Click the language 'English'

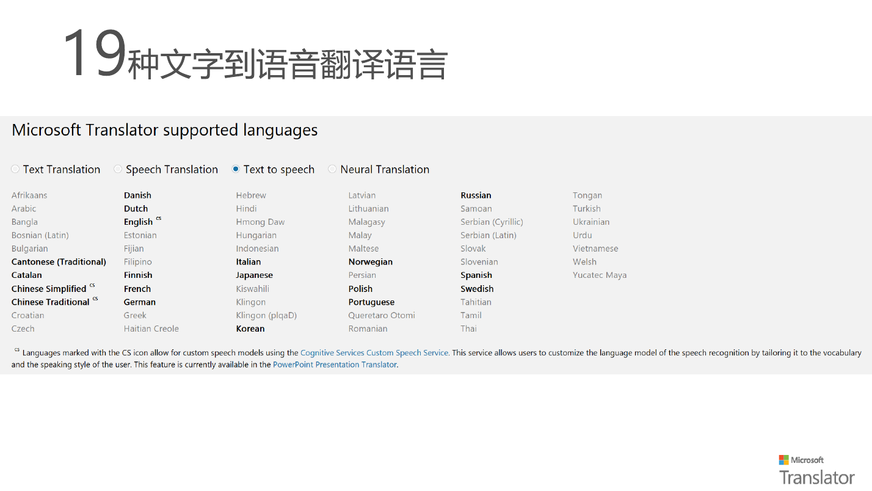pyautogui.click(x=139, y=222)
